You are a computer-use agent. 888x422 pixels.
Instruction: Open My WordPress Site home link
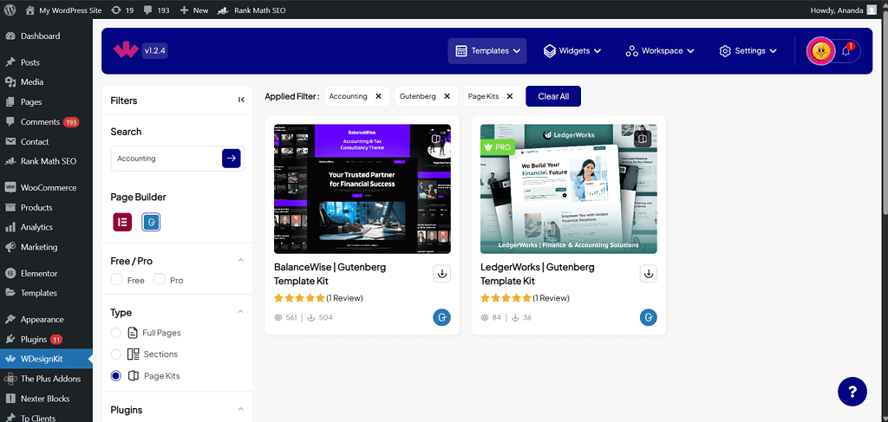pyautogui.click(x=63, y=10)
